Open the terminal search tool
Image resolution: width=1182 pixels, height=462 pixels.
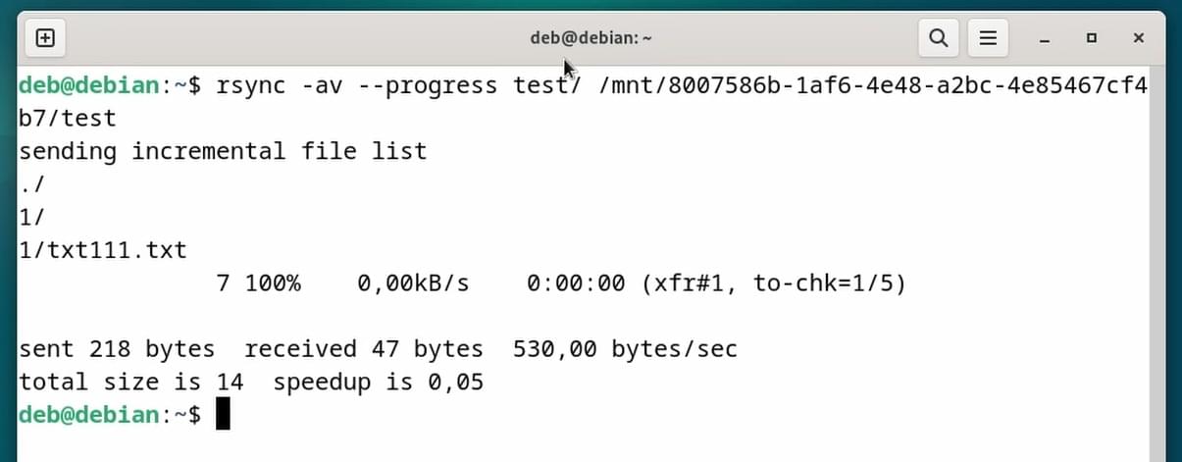[x=938, y=38]
